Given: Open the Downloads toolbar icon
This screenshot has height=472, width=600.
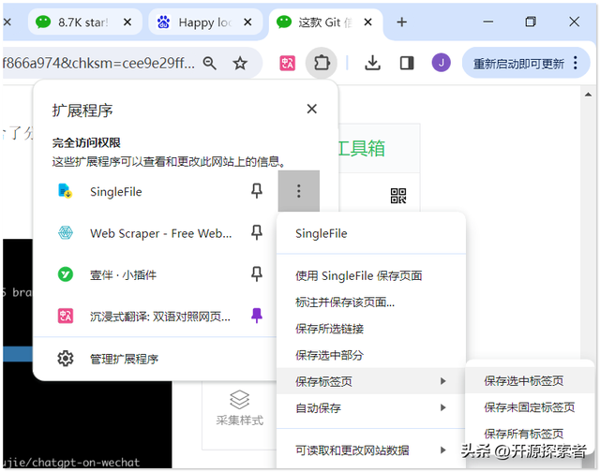Looking at the screenshot, I should tap(372, 63).
